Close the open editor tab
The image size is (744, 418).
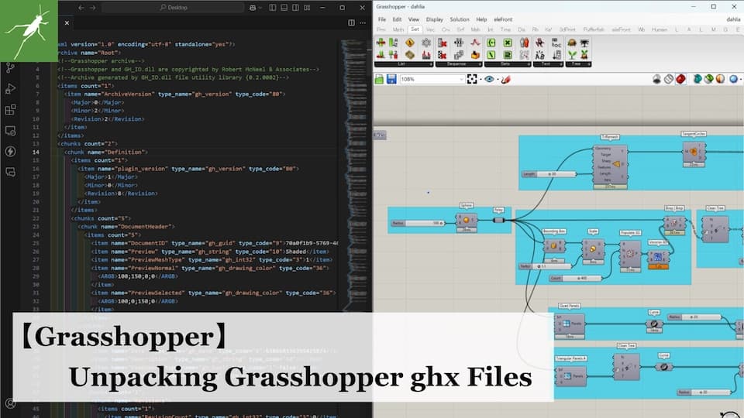tap(67, 22)
